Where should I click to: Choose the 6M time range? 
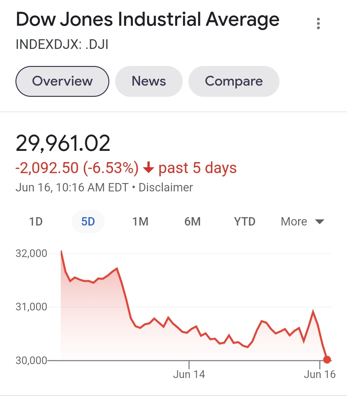pos(192,222)
